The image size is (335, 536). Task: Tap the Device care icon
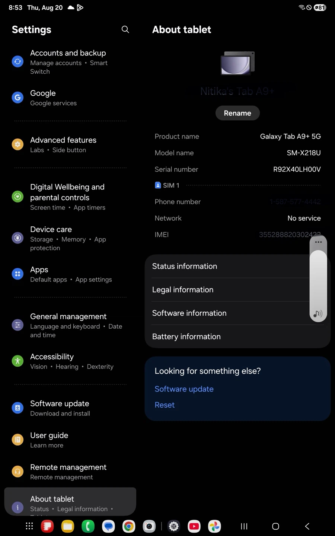pos(17,238)
